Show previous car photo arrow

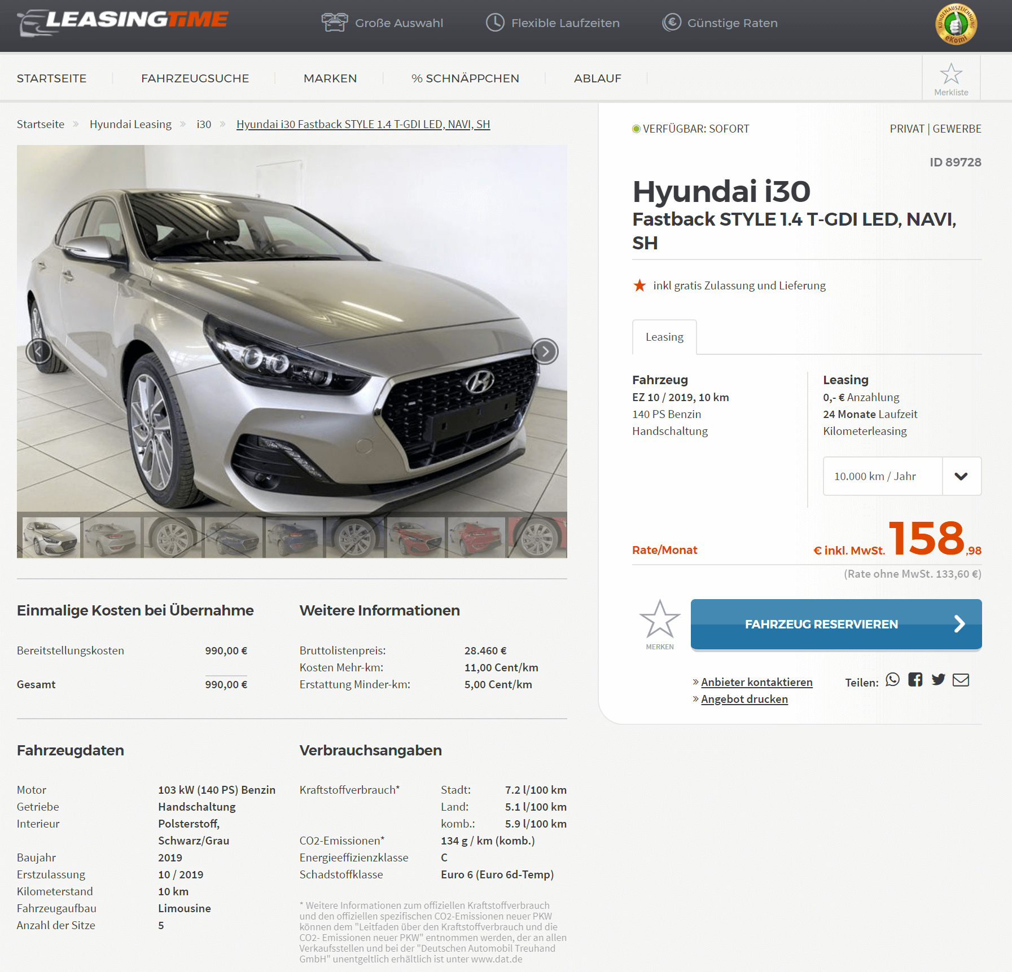point(39,351)
